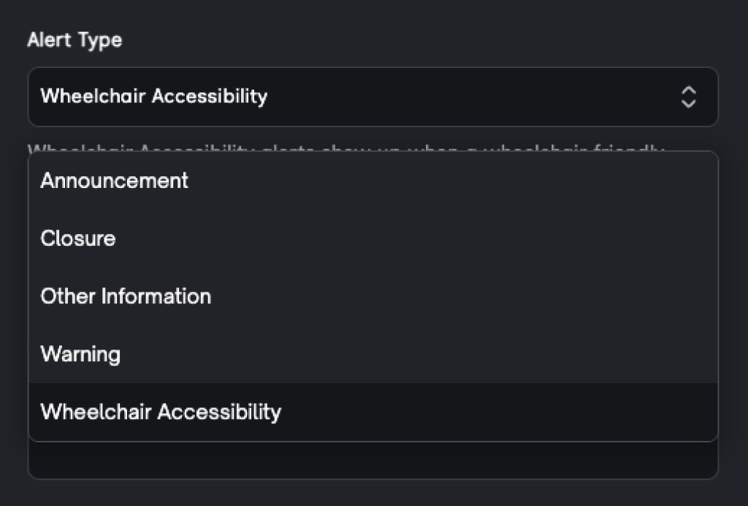Choose the Closure option
The image size is (748, 506).
coord(78,238)
